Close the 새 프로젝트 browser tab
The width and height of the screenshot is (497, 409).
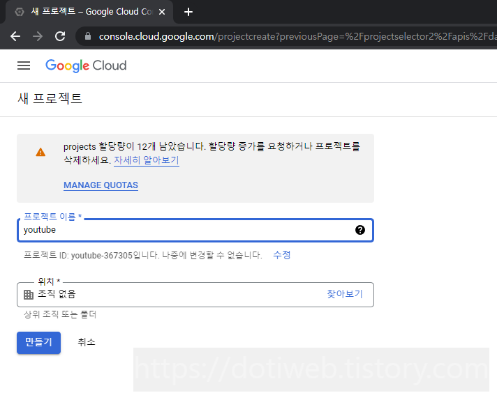tap(162, 12)
